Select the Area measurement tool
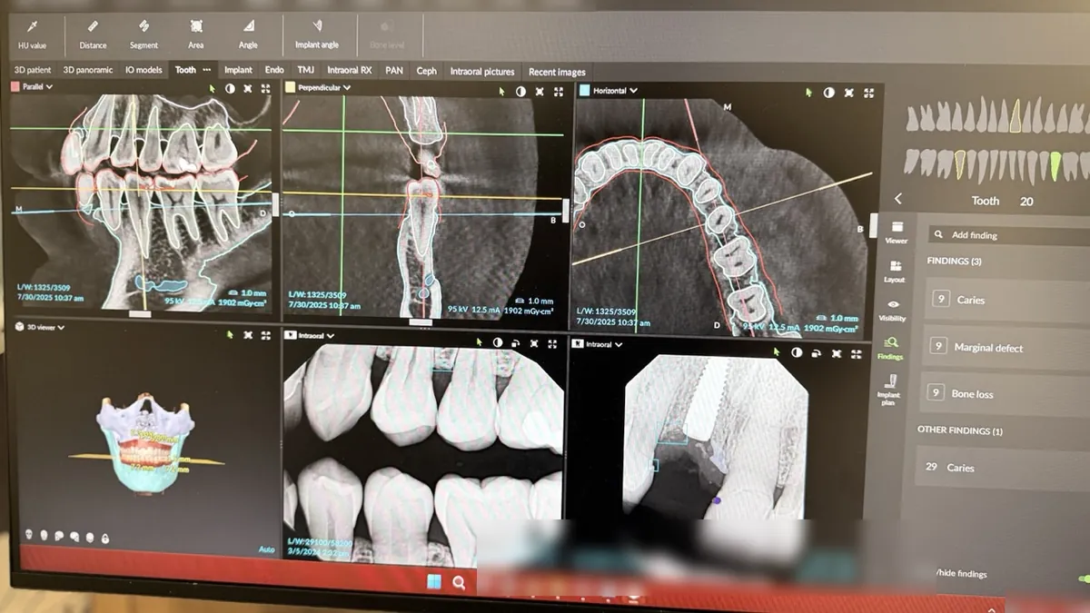 pos(196,34)
